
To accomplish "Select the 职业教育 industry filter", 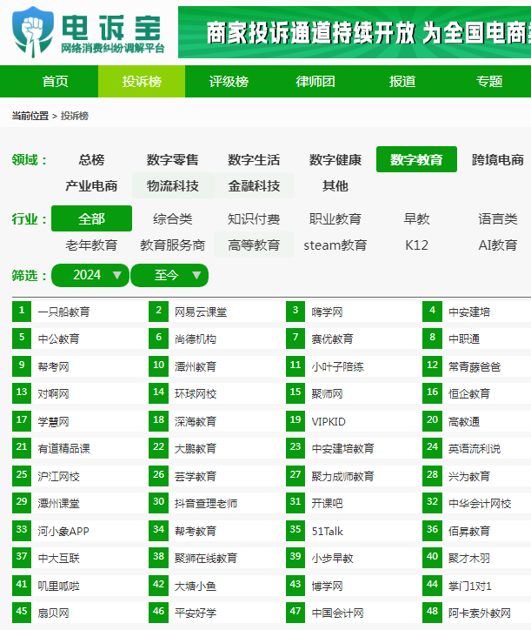I will (335, 218).
